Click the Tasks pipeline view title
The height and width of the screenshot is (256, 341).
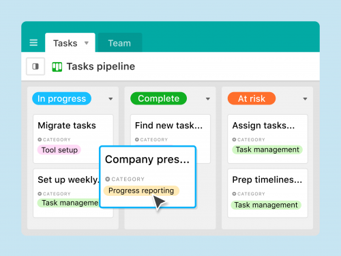(x=101, y=66)
